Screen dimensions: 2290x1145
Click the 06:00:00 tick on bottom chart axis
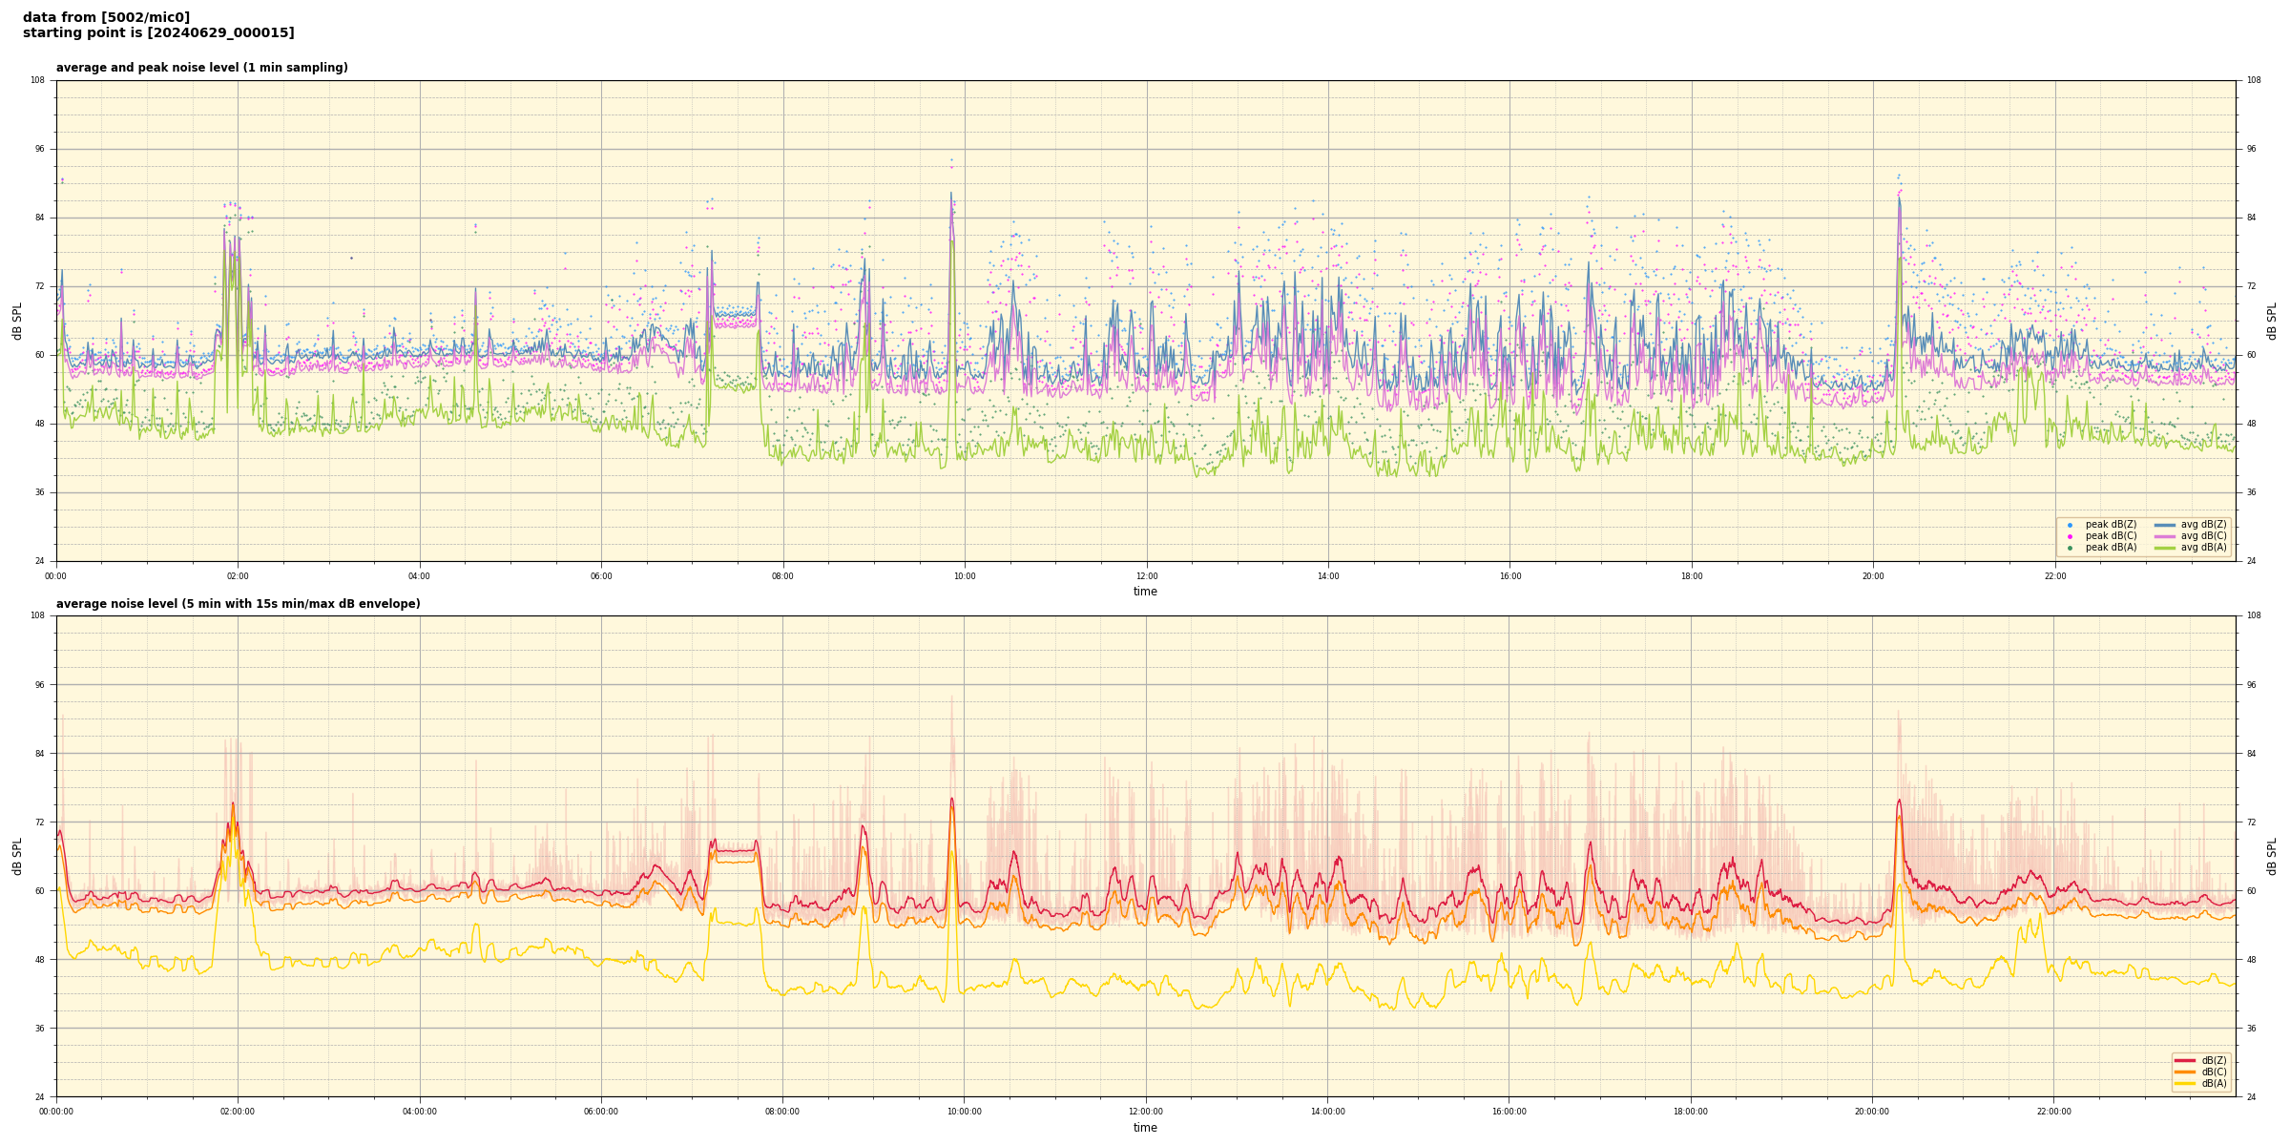click(x=601, y=1112)
